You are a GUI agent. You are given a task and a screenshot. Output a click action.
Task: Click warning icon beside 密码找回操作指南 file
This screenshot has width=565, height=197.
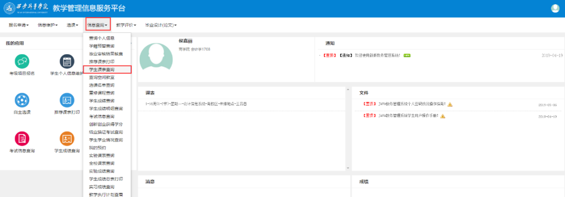click(450, 104)
